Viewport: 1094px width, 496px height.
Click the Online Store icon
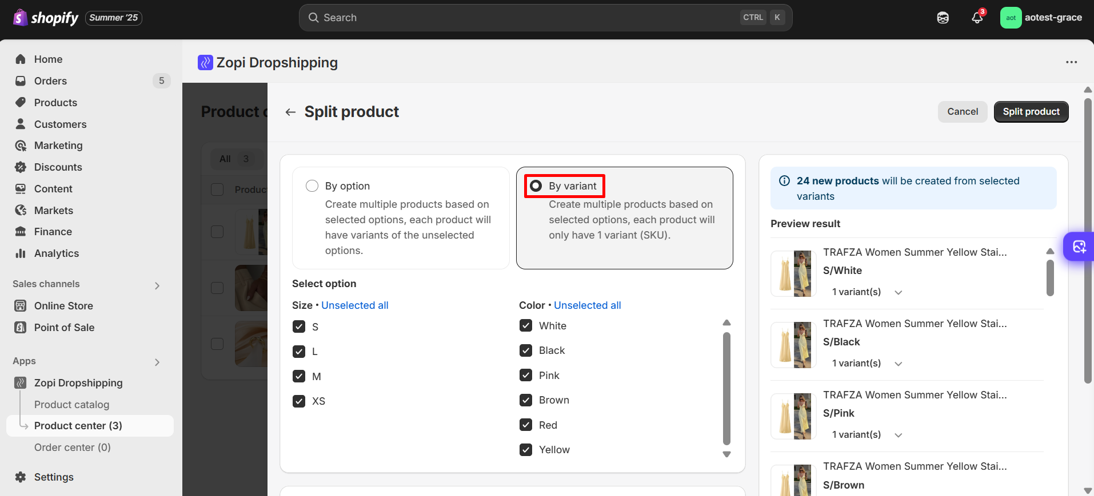[21, 306]
